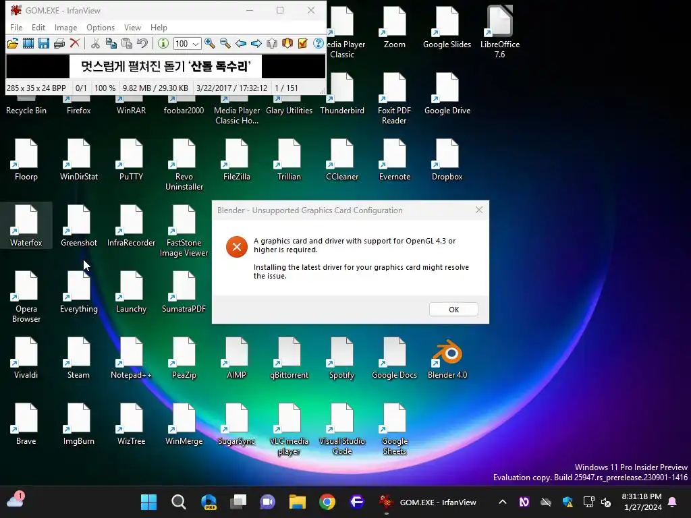Expand the 100 zoom level dropdown
691x518 pixels.
[x=195, y=44]
